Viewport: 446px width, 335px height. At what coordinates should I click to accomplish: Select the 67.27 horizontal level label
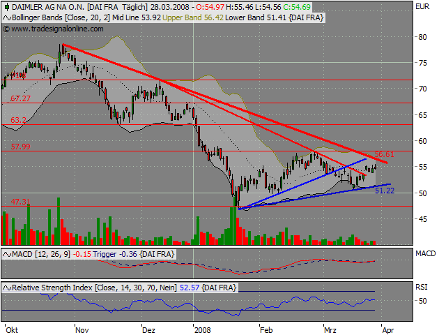20,99
